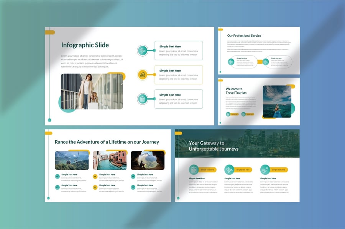Viewport: 345px width, 229px height.
Task: Click the teal hotel icon on Infographic Slide
Action: pyautogui.click(x=143, y=99)
